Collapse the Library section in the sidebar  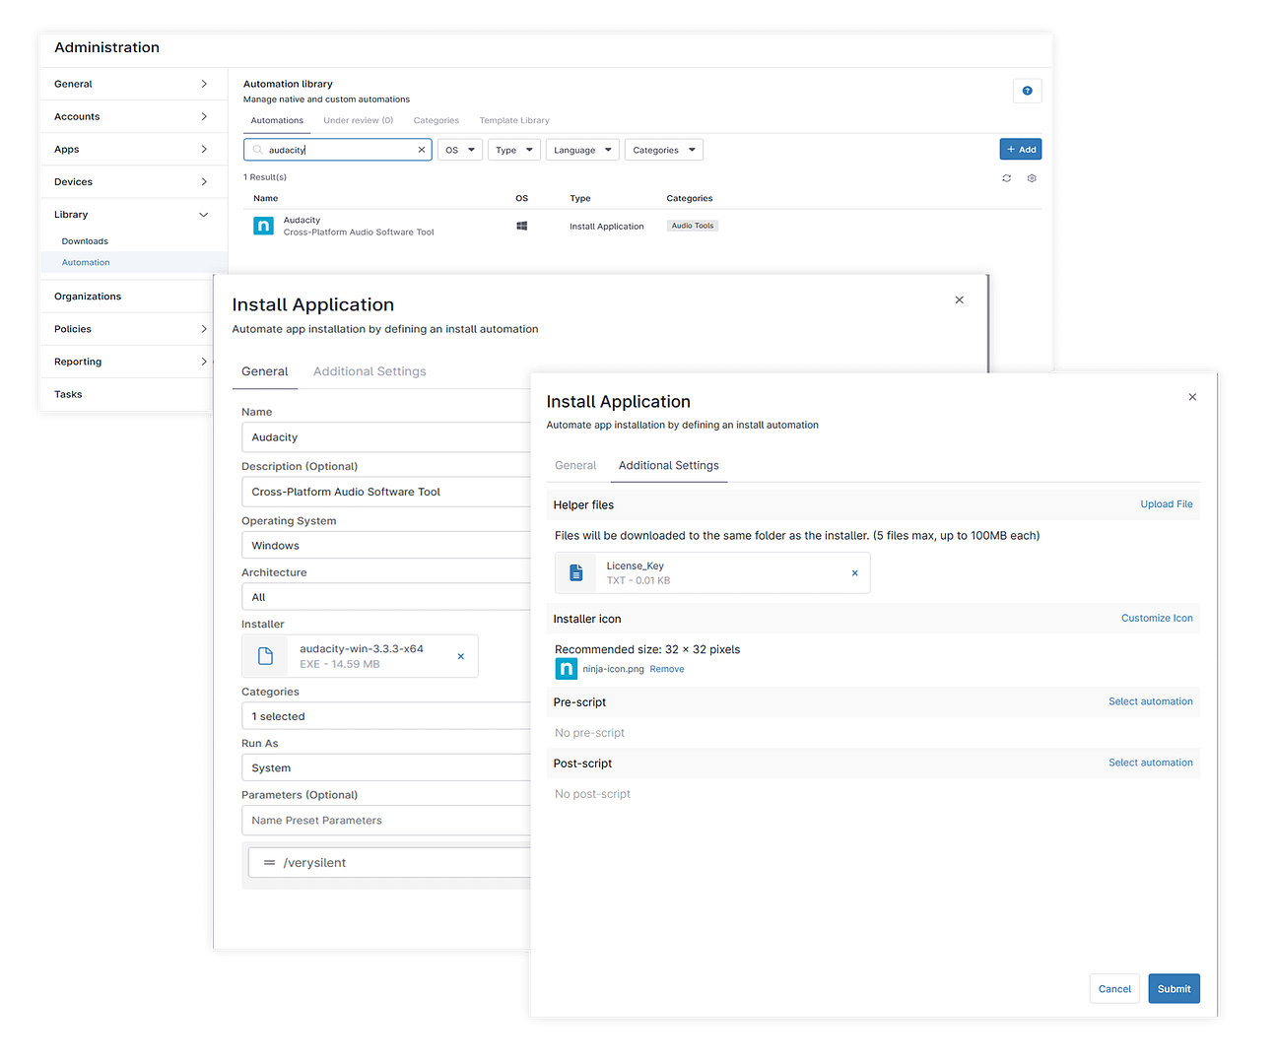tap(203, 214)
